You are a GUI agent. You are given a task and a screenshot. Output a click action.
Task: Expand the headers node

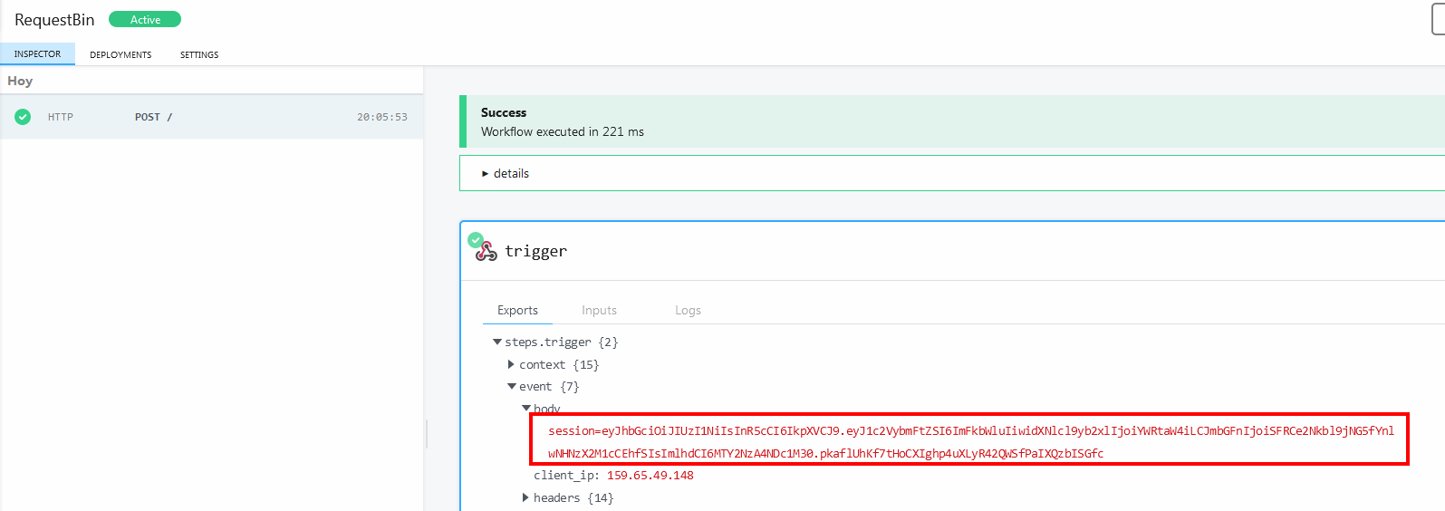coord(525,497)
